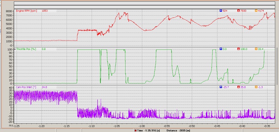Screen dimensions: 279x132
Task: Click the Cam Pos Inlet maximum icon
Action: pyautogui.click(x=239, y=87)
